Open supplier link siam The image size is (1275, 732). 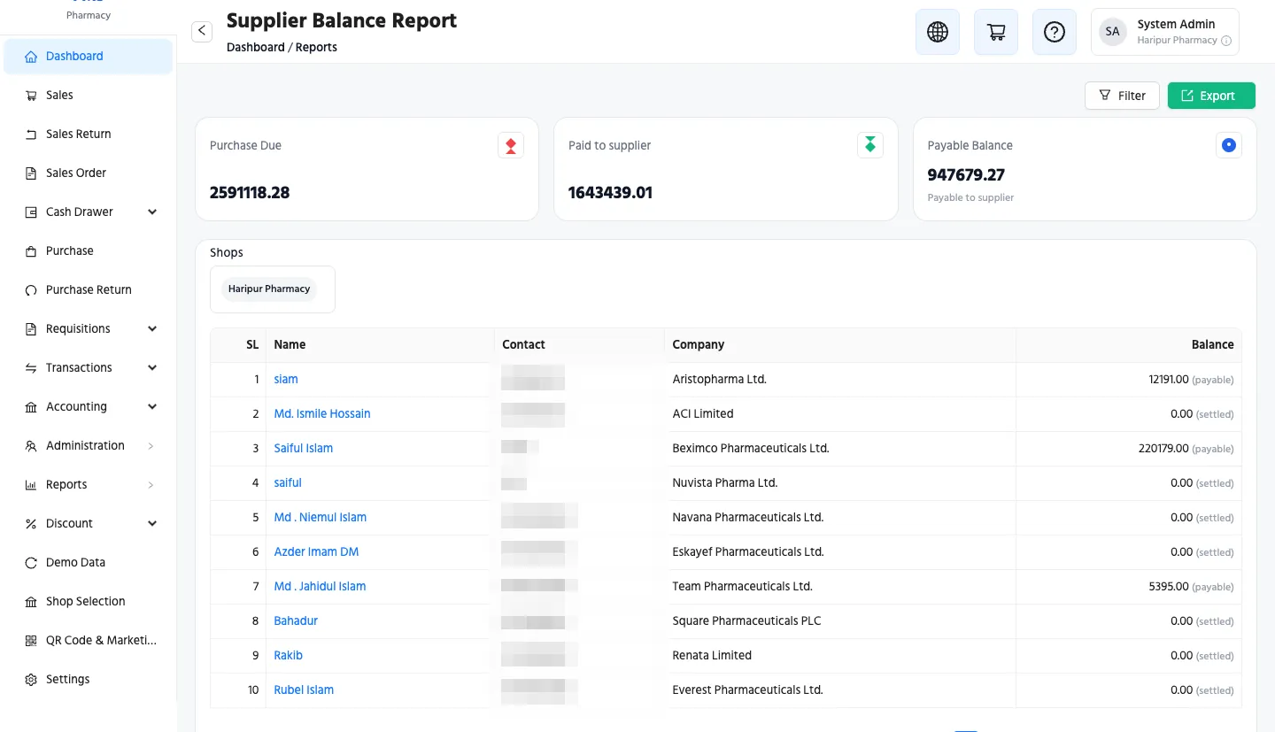[286, 380]
